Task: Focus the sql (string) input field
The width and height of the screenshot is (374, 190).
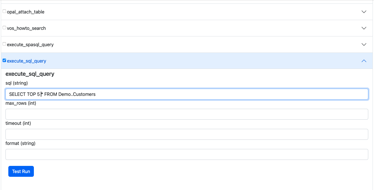Action: click(187, 94)
